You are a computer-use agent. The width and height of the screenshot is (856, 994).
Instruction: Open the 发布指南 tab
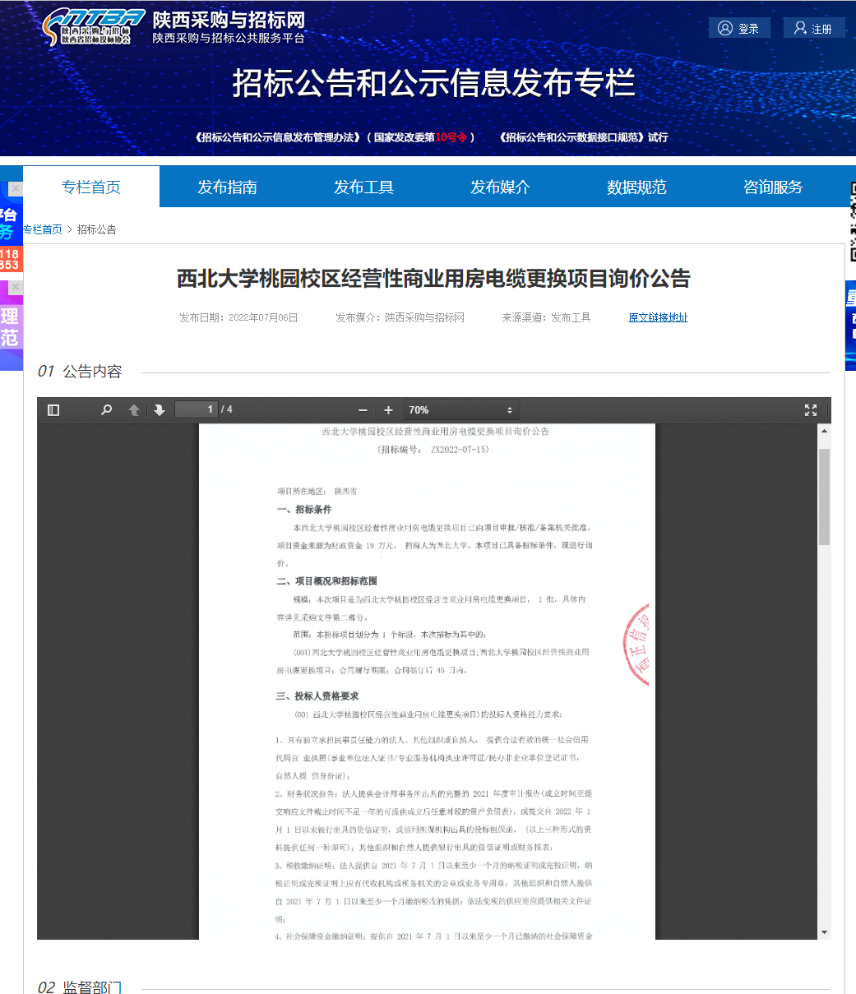click(227, 187)
